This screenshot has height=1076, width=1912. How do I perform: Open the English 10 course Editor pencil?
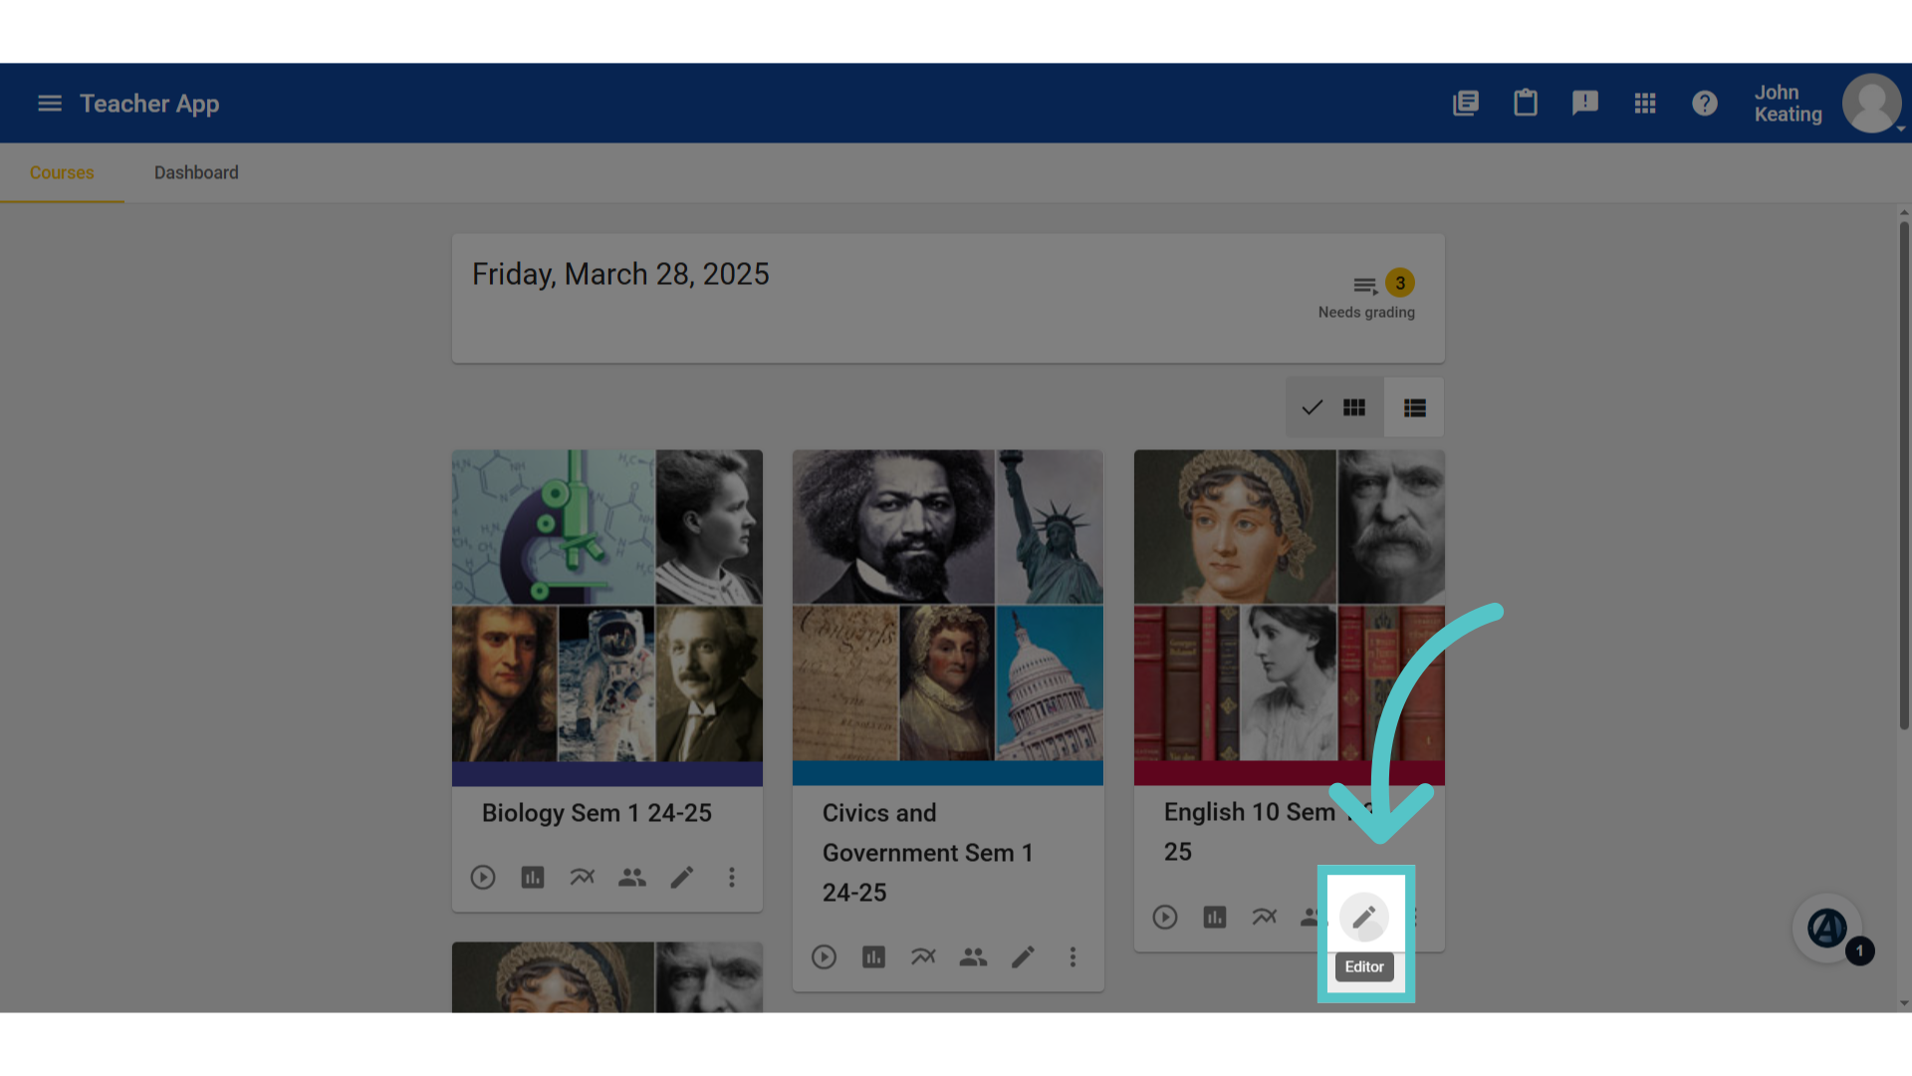(1363, 917)
